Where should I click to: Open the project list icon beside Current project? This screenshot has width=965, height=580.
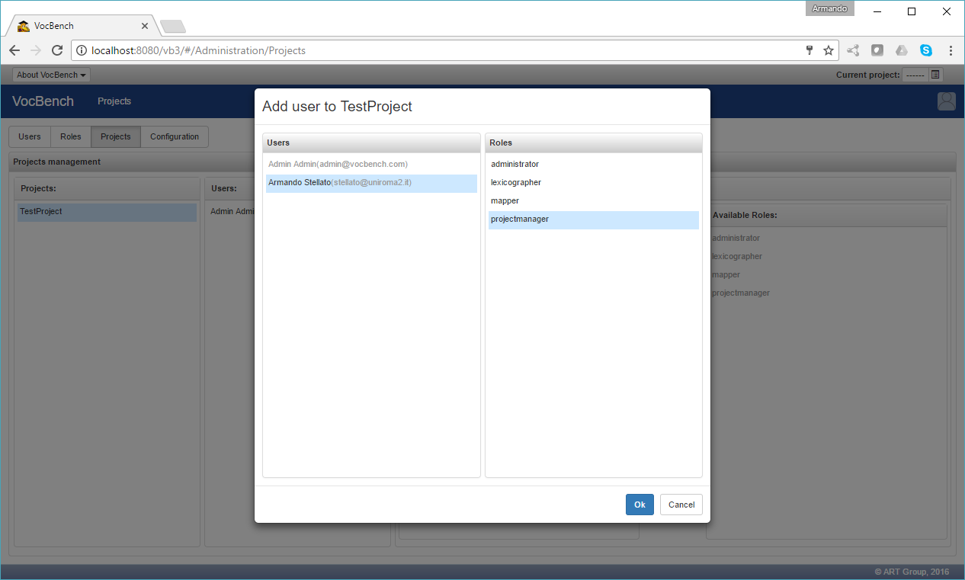tap(936, 75)
